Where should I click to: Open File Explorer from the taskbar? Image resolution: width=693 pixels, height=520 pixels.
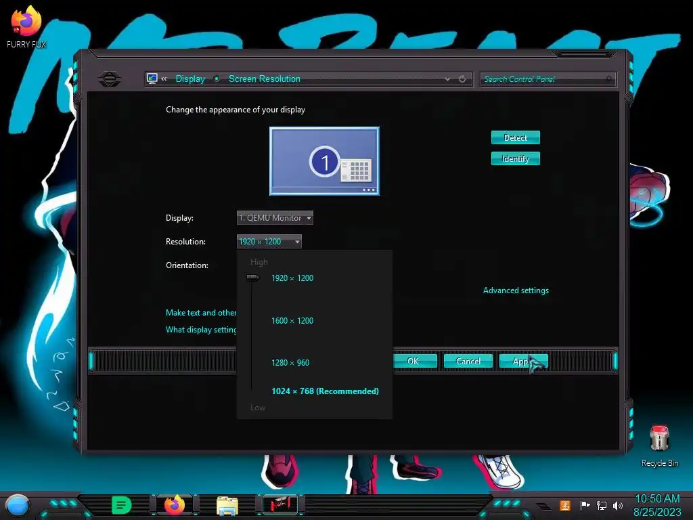click(227, 506)
